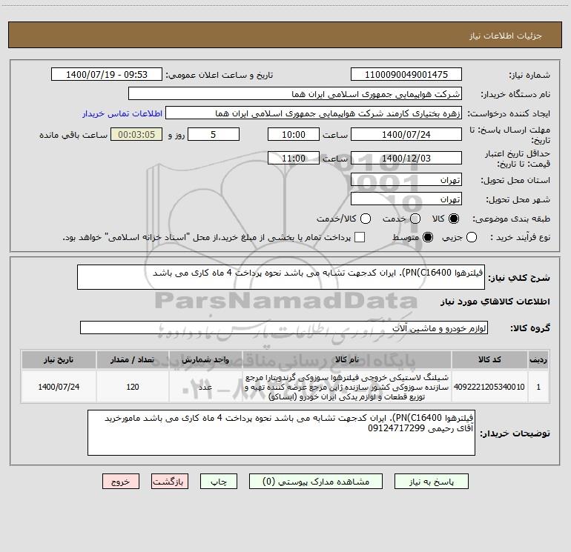Click the days remaining field showing 5

(x=214, y=134)
